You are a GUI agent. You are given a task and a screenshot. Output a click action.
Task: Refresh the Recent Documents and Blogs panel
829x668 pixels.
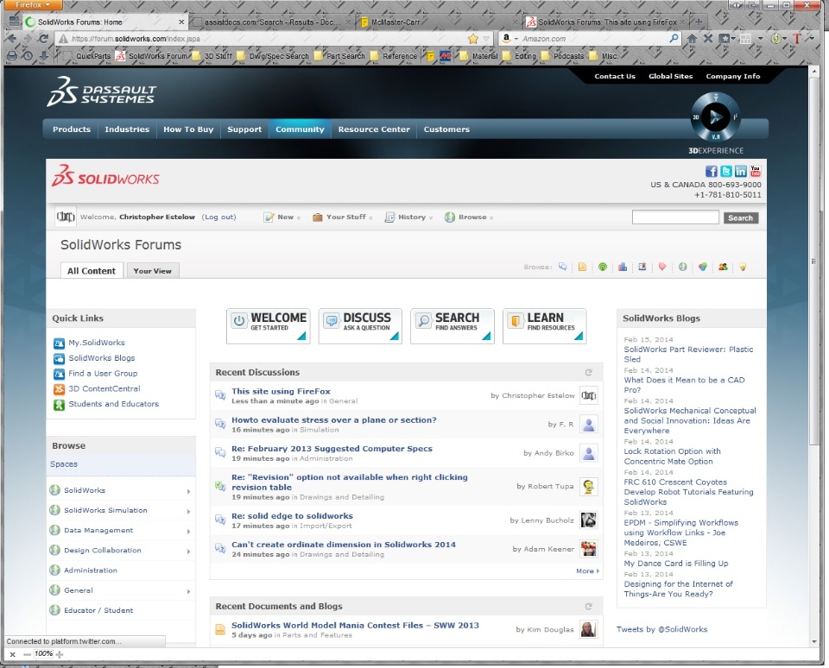tap(588, 607)
